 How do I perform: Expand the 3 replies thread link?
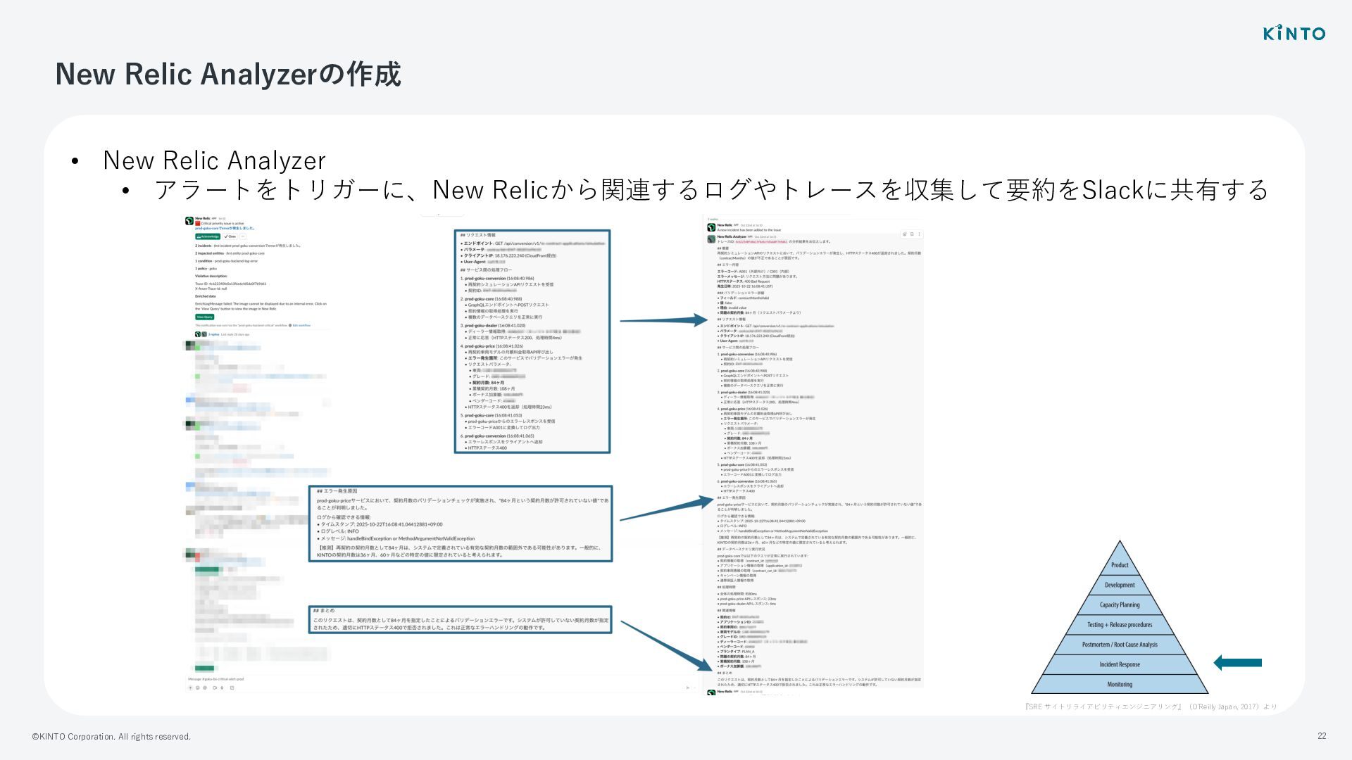coord(213,334)
